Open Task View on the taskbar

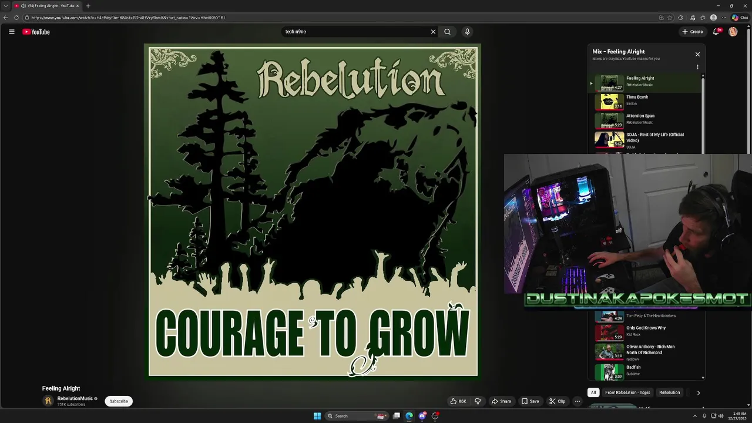[397, 416]
